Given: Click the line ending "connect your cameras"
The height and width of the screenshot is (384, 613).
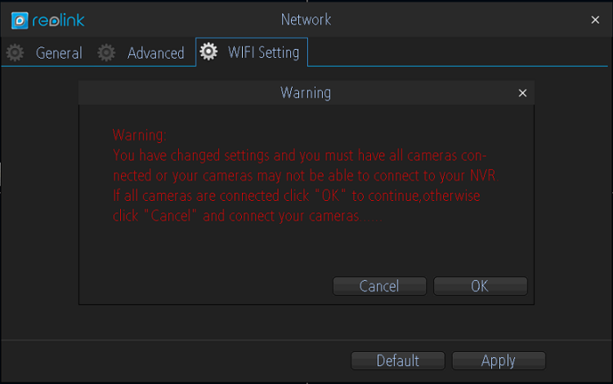Looking at the screenshot, I should pos(248,216).
